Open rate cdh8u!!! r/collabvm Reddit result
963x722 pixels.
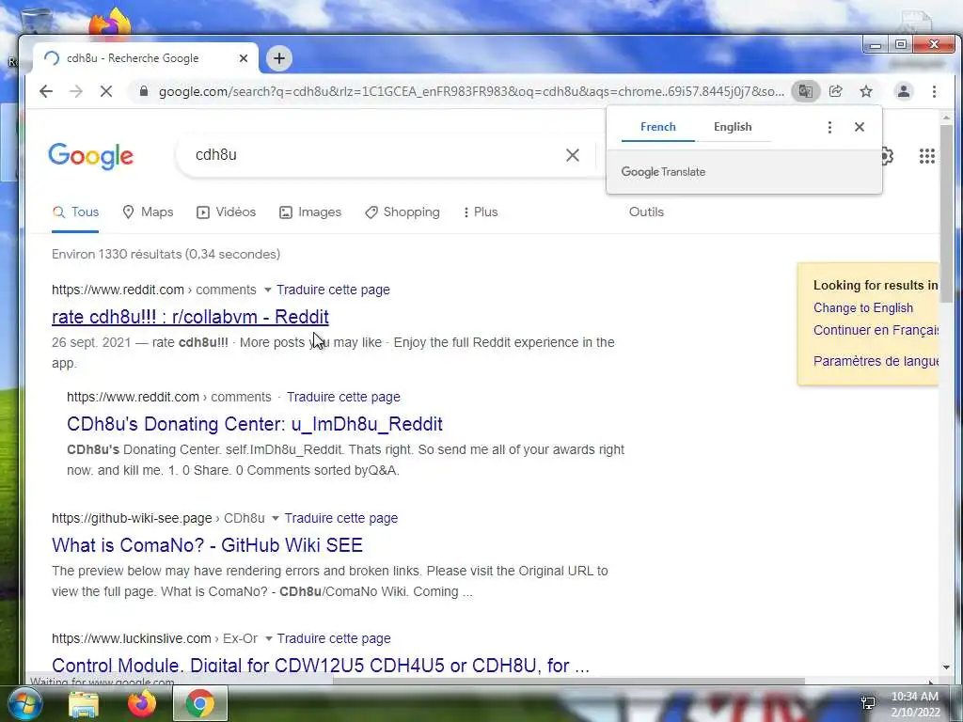tap(190, 317)
